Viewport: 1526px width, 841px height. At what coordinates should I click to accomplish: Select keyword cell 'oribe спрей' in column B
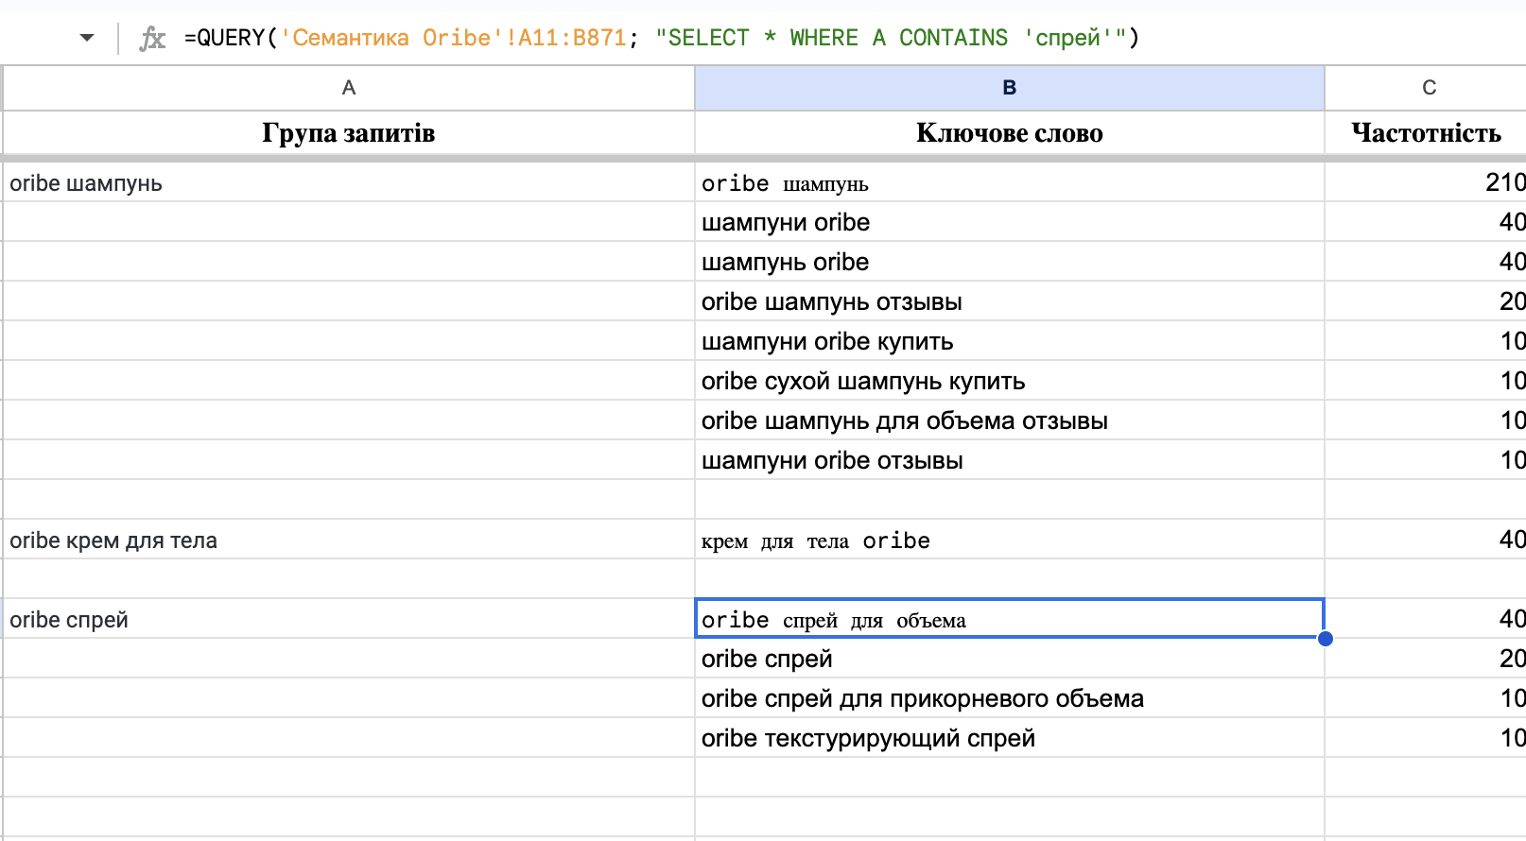click(1010, 659)
